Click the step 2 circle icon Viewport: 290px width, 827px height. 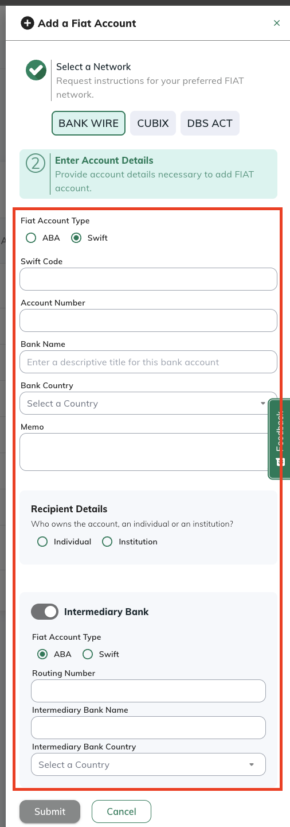click(x=36, y=163)
